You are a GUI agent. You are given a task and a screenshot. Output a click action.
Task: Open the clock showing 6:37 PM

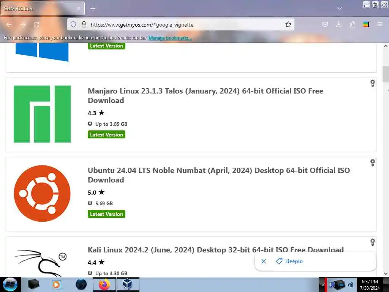[x=370, y=285]
